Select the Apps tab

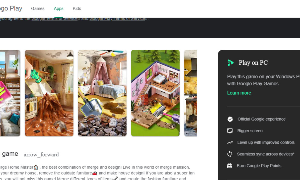(59, 8)
